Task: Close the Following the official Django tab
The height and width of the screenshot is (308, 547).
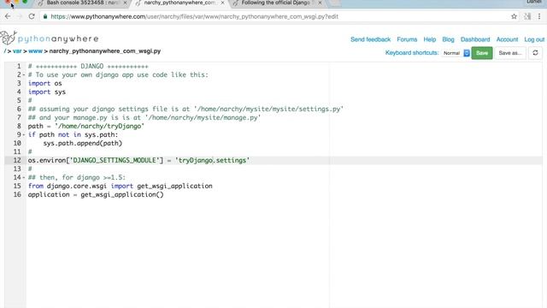Action: point(320,3)
